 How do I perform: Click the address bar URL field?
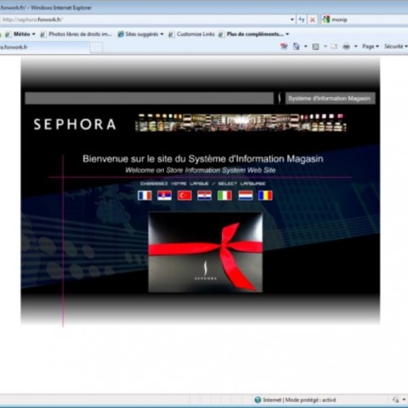click(144, 20)
